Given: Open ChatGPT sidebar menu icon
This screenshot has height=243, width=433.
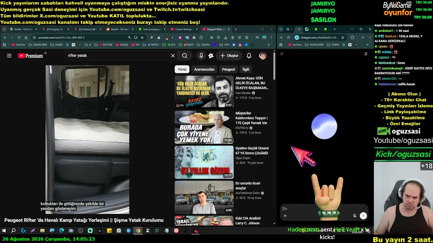Looking at the screenshot, I should (x=282, y=54).
